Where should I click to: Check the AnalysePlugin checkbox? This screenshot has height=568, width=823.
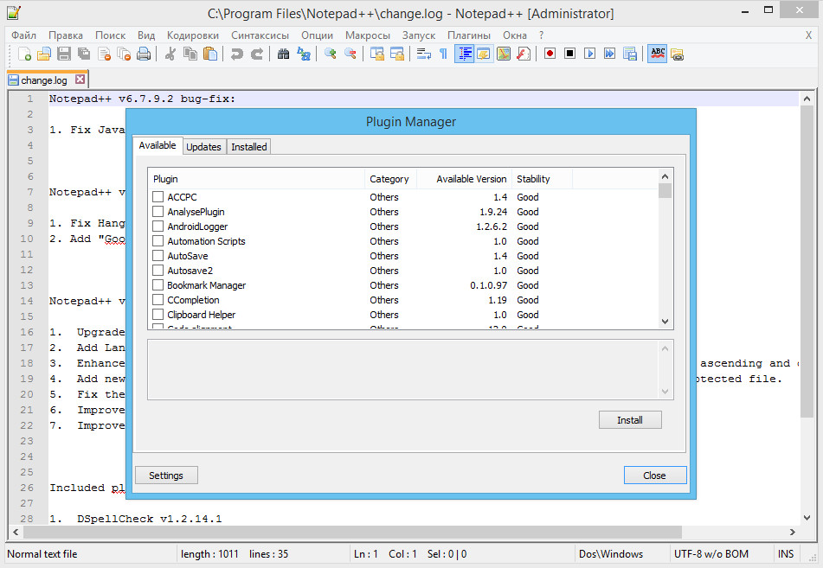pyautogui.click(x=158, y=211)
